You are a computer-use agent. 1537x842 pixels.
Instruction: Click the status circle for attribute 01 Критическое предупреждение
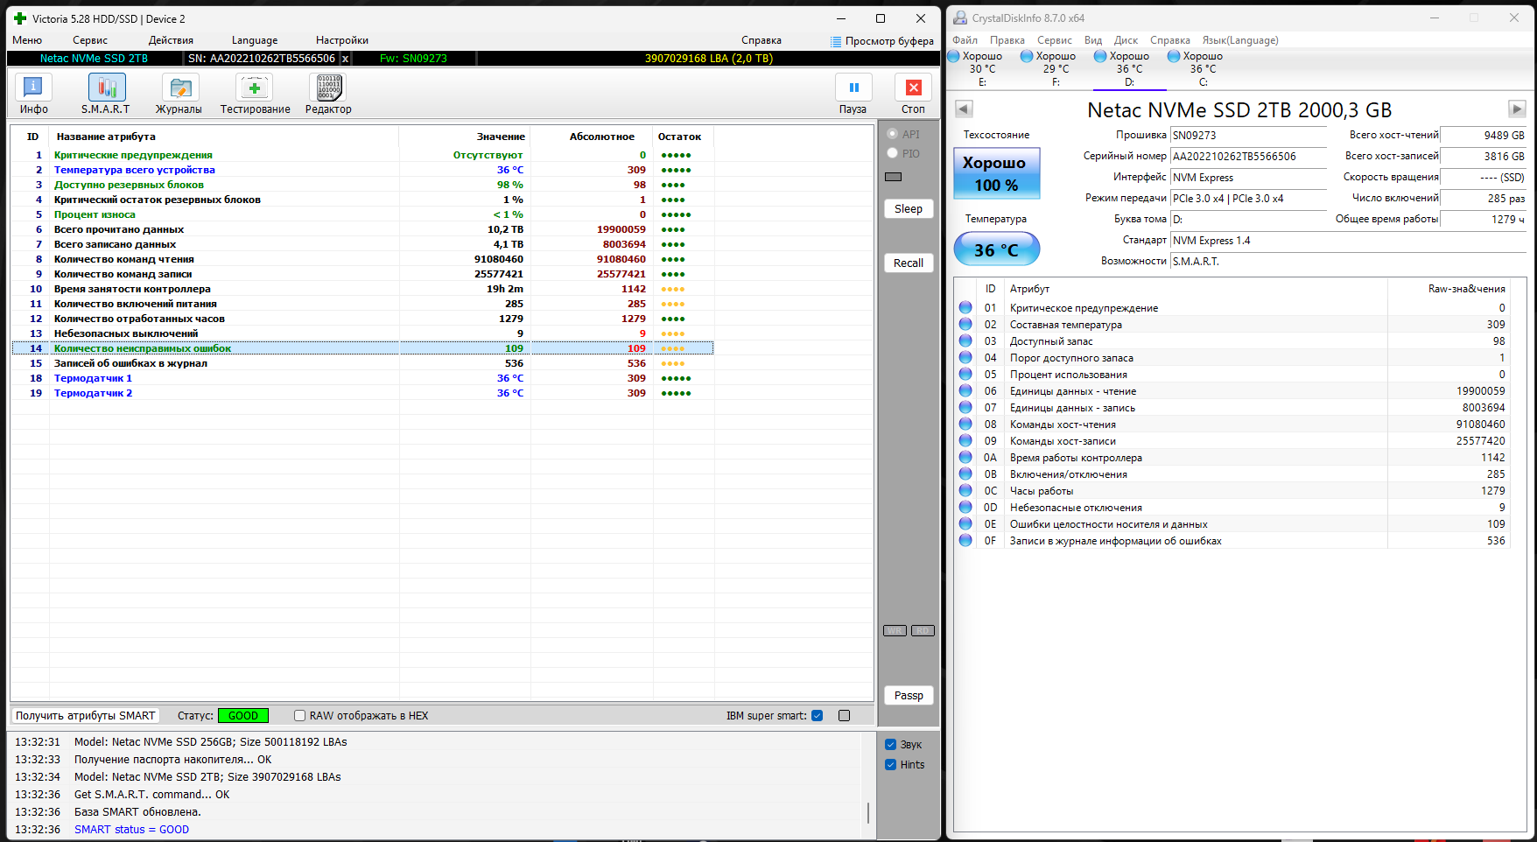pos(965,308)
